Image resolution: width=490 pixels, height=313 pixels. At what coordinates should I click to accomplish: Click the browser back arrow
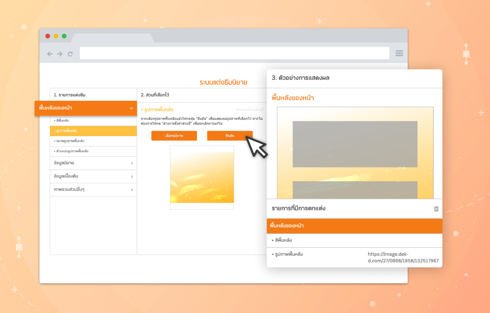[x=50, y=54]
